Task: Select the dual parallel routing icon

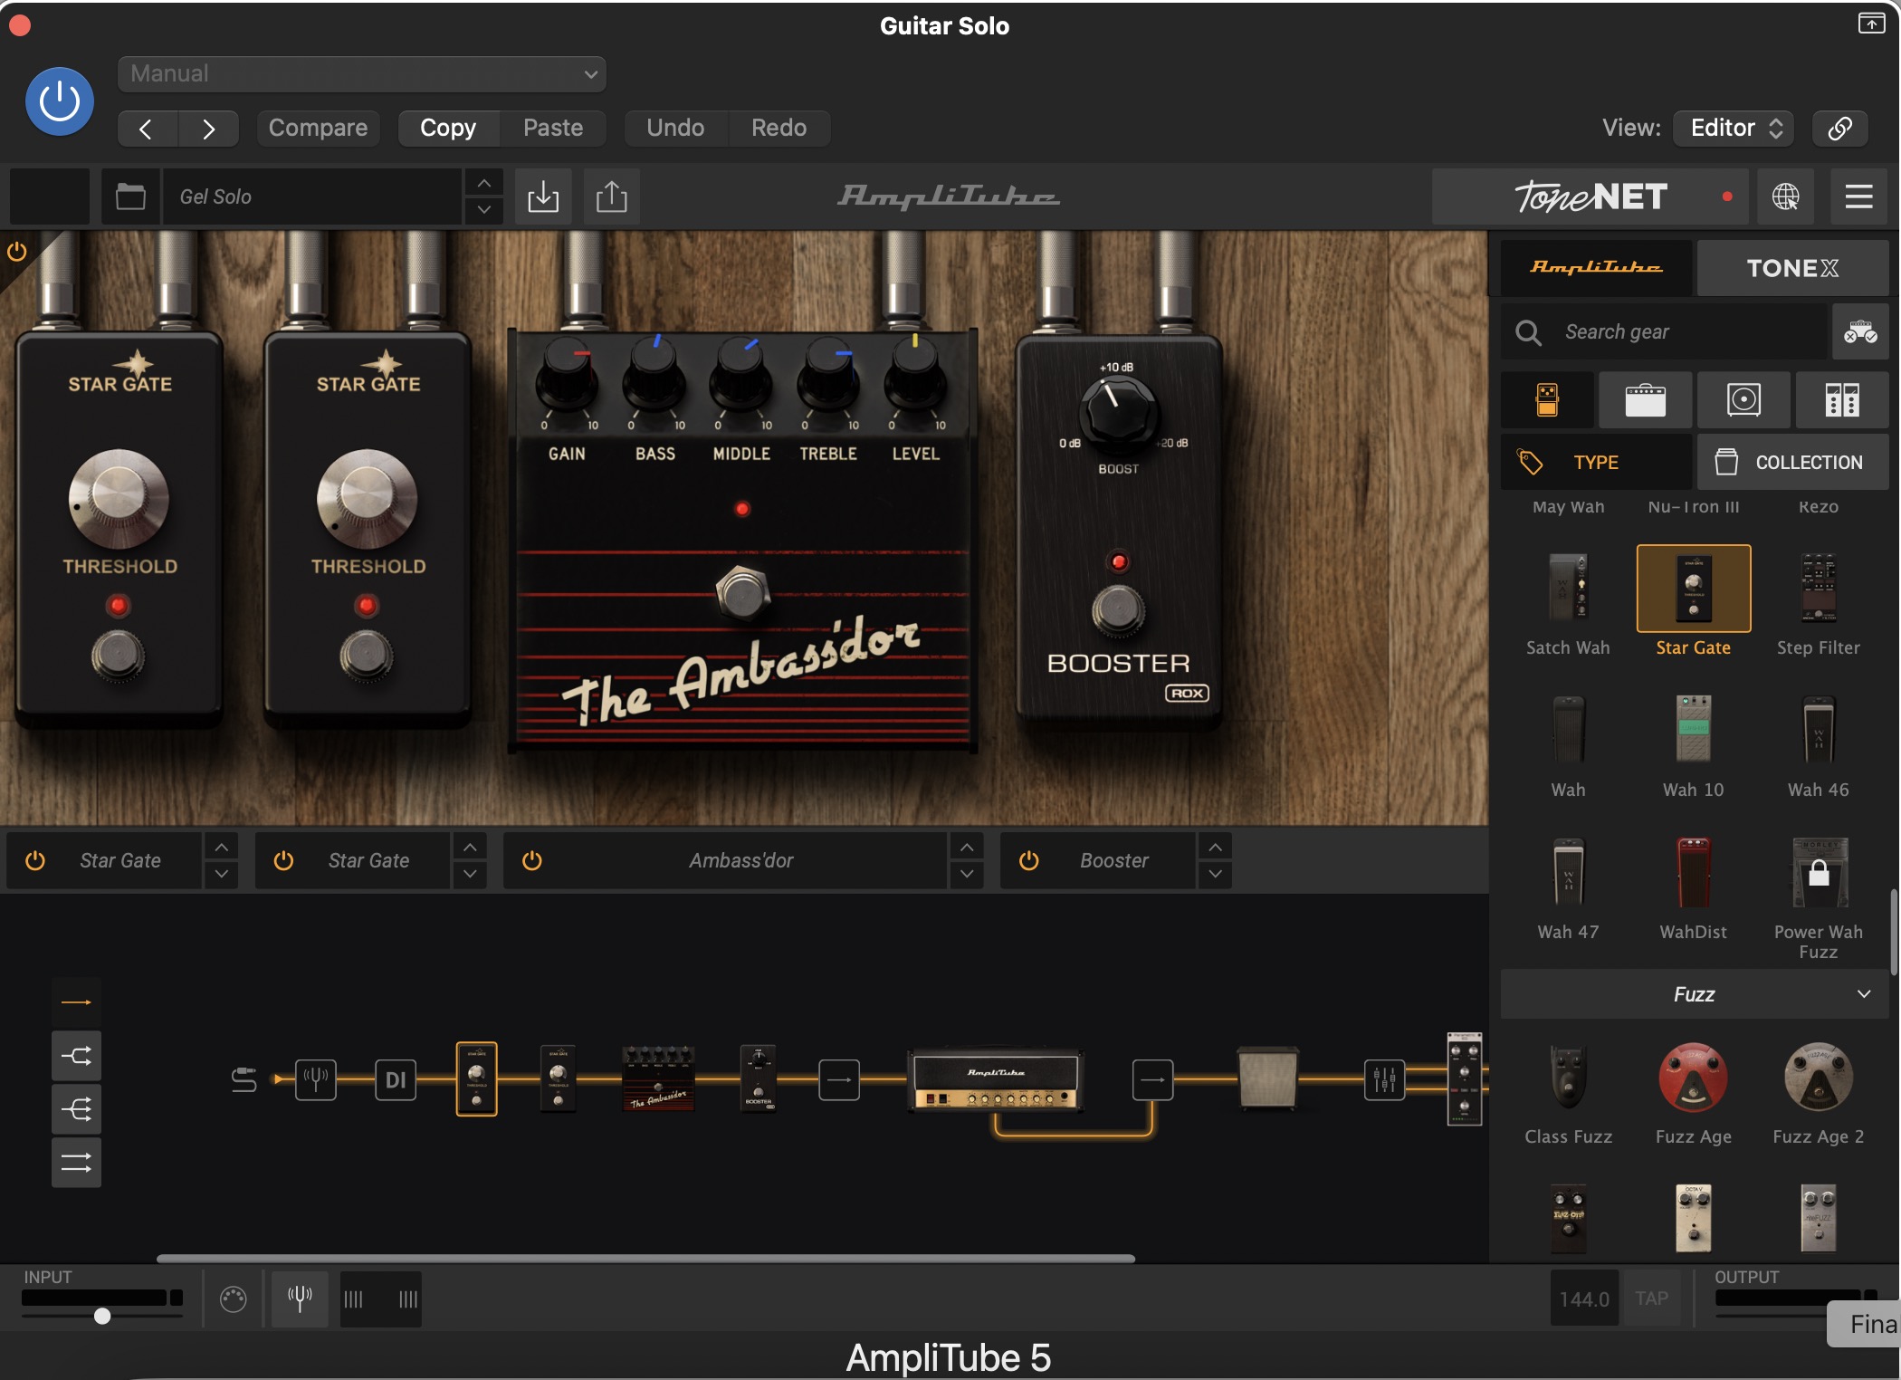Action: [x=76, y=1163]
